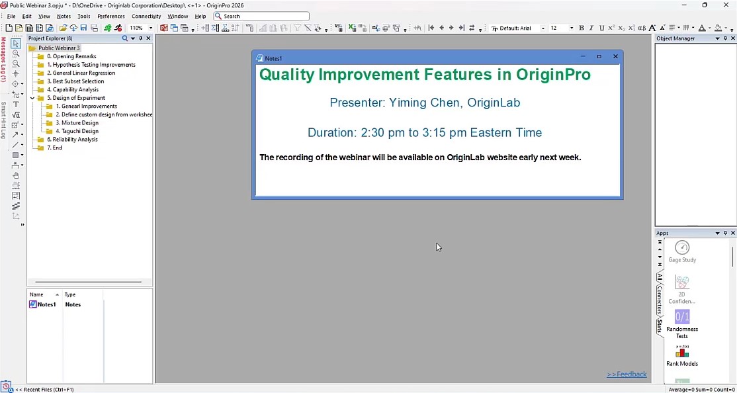Open the Edit menu

pyautogui.click(x=26, y=16)
